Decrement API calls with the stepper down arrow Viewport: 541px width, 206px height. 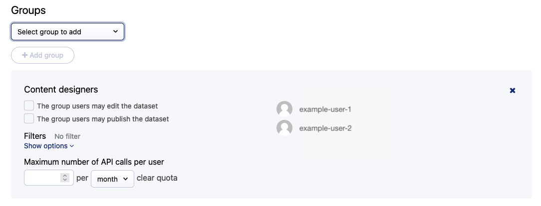pos(64,180)
